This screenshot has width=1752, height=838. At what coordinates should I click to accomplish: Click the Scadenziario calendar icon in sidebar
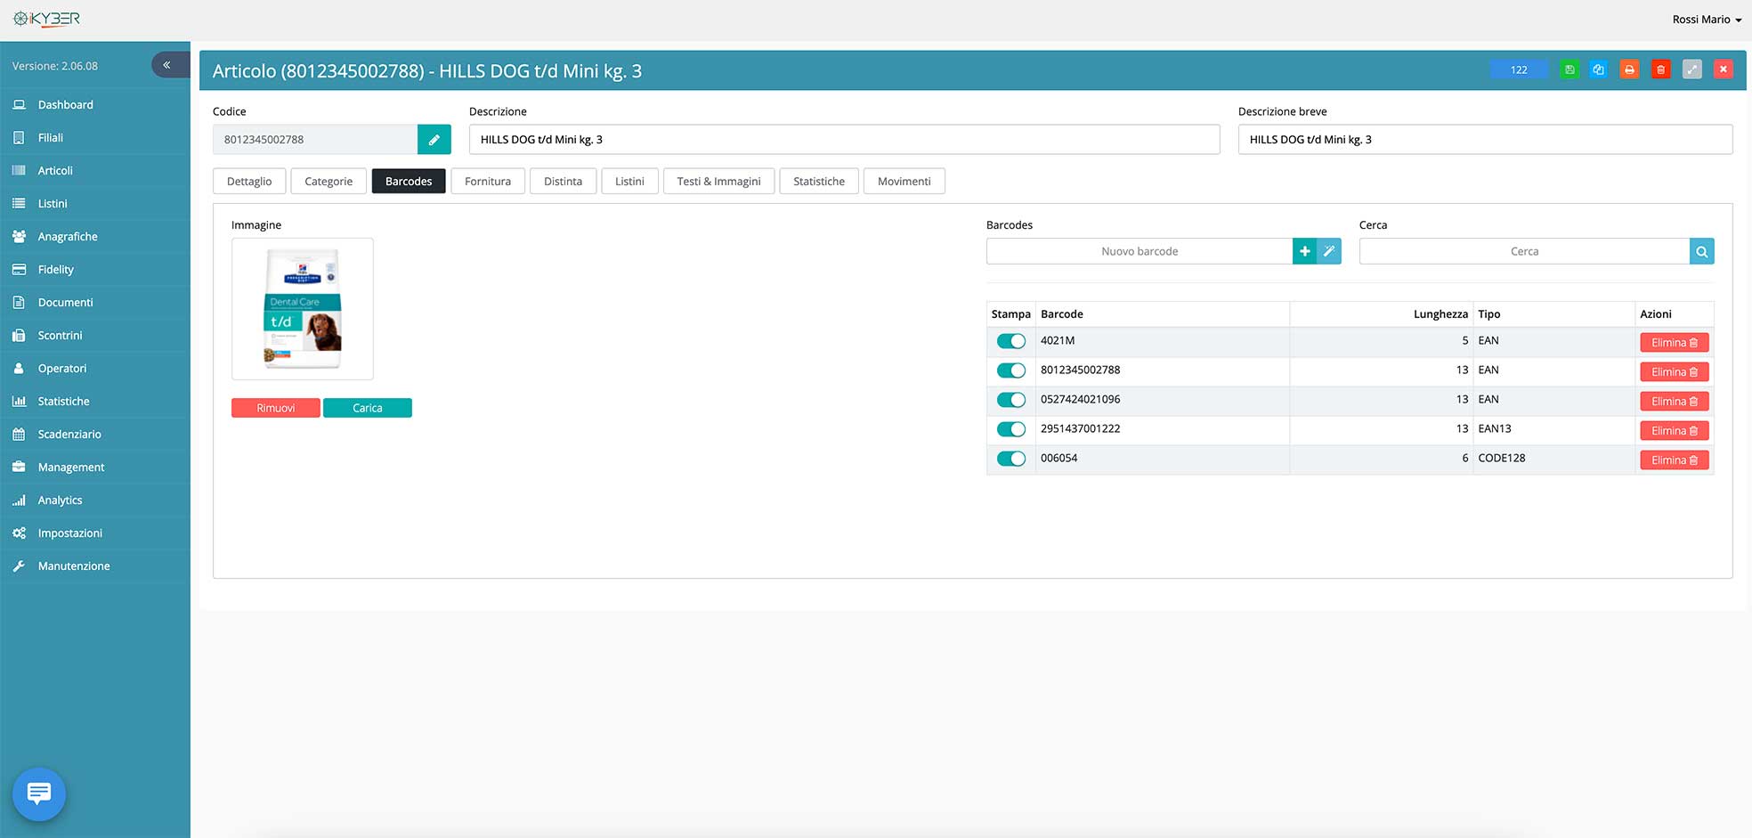(19, 434)
